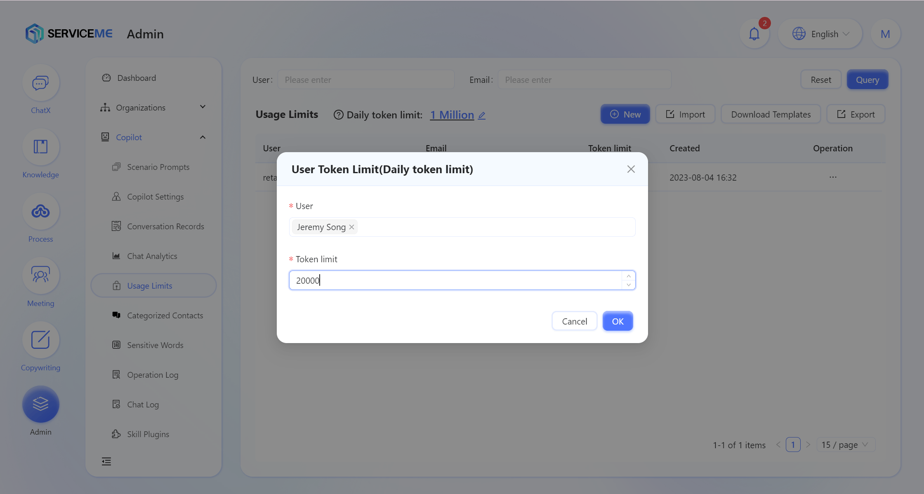Increase token limit with the up arrow
The height and width of the screenshot is (494, 924).
[629, 276]
